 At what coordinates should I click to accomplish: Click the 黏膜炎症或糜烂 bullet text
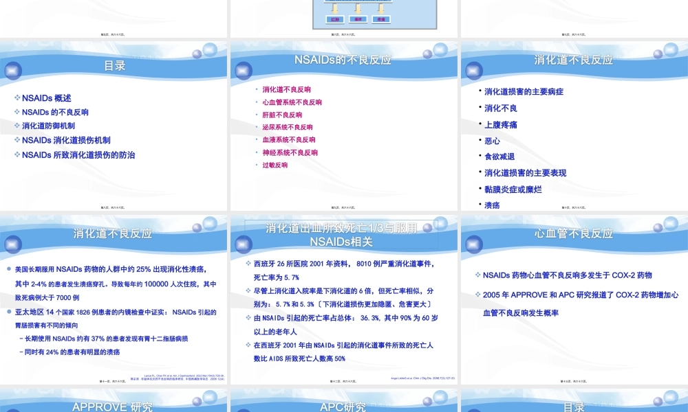pyautogui.click(x=513, y=189)
